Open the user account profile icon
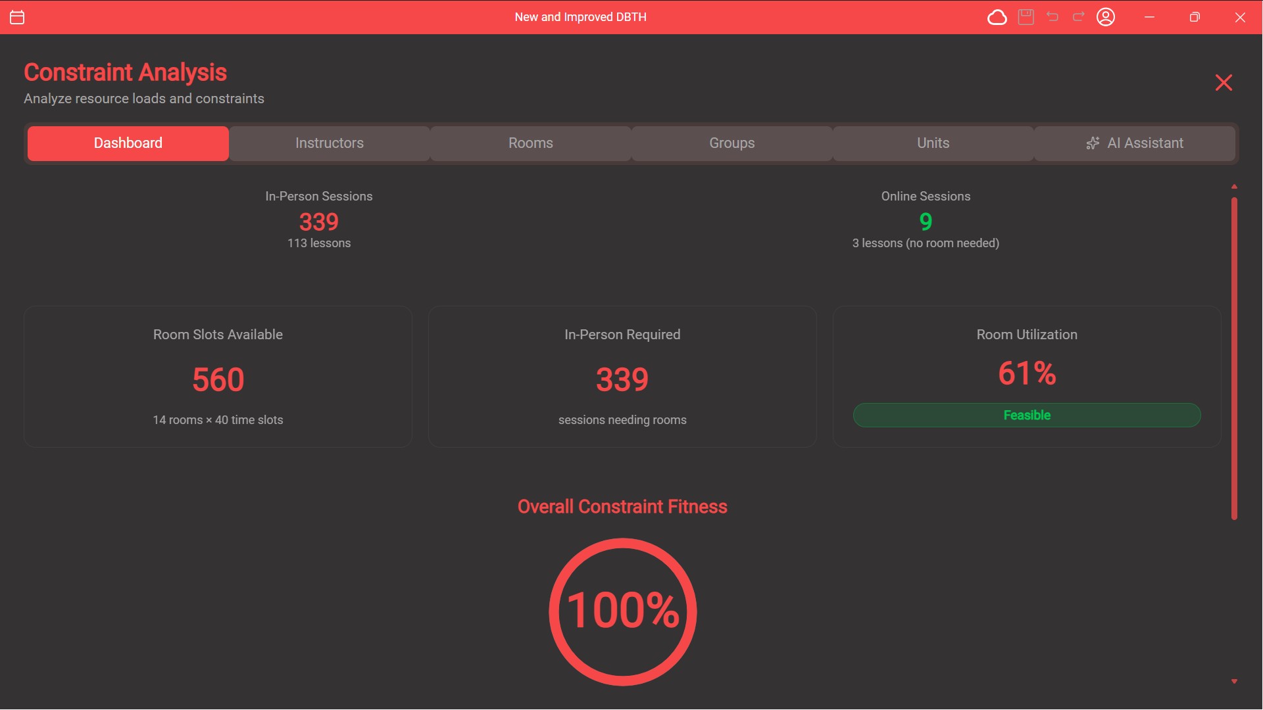Image resolution: width=1263 pixels, height=710 pixels. (x=1106, y=17)
